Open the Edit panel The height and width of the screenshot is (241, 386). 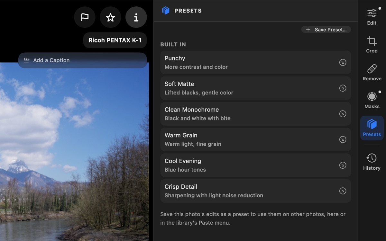coord(372,17)
